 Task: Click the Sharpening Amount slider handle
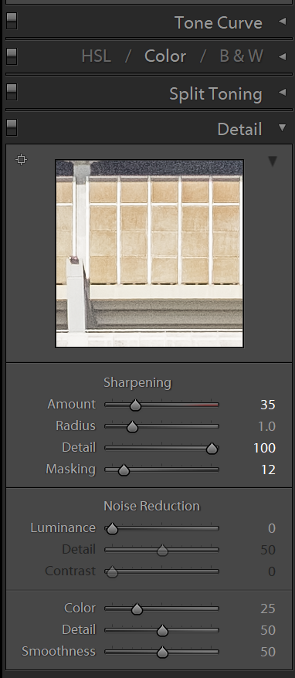click(135, 405)
